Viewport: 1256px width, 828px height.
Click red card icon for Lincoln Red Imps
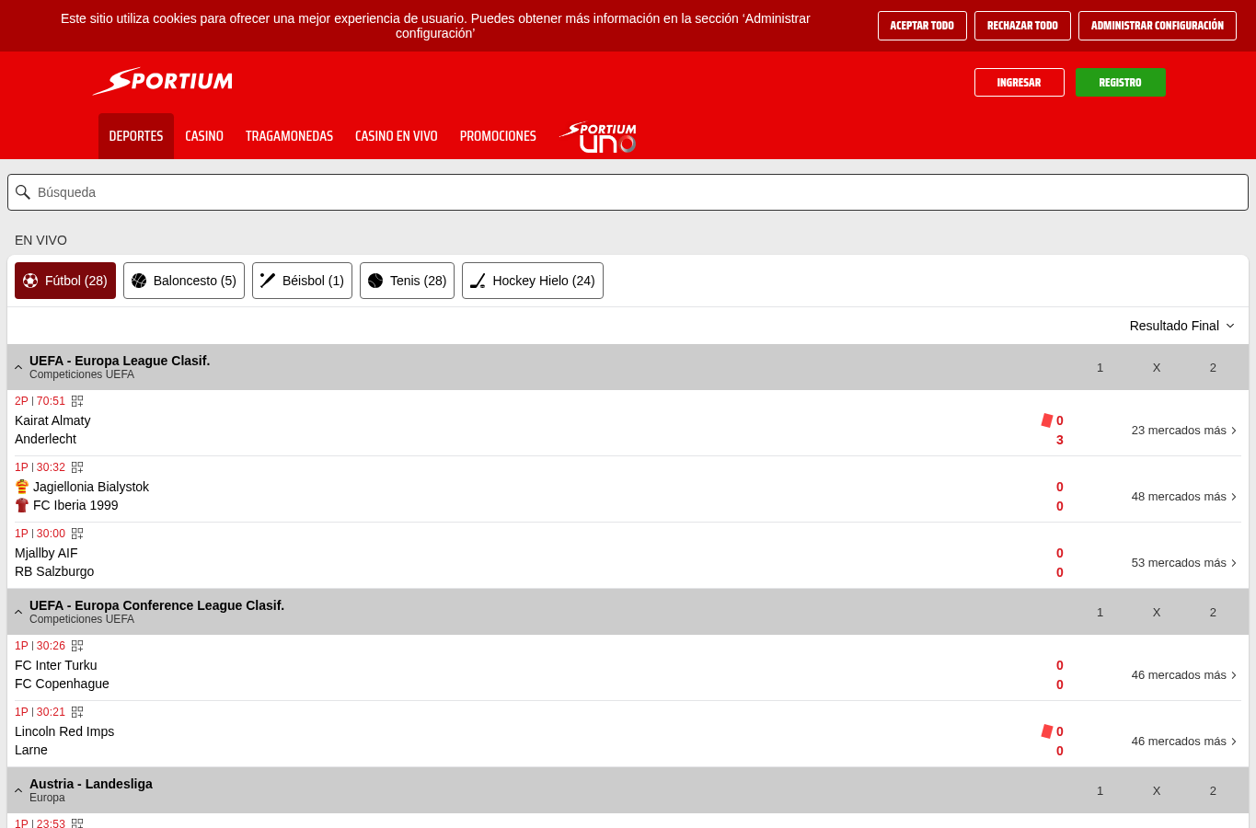coord(1046,731)
